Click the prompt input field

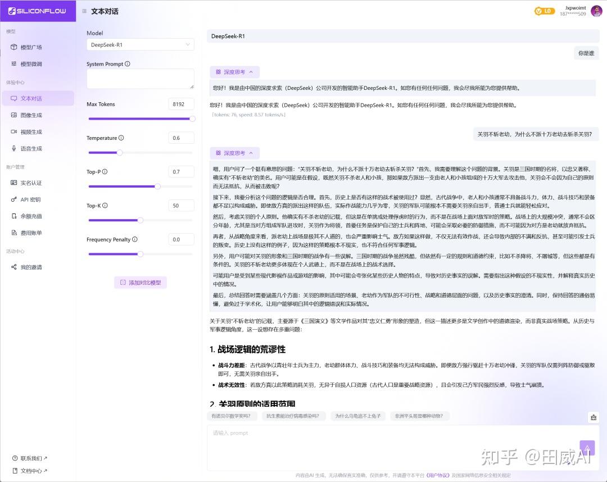(393, 444)
